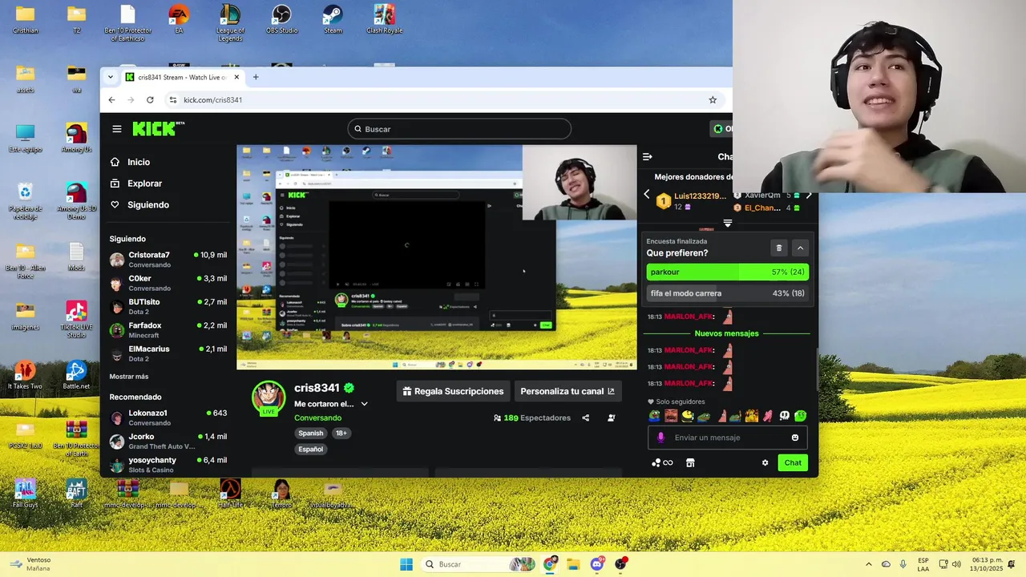Screen dimensions: 1026x577
Task: Delete the finished poll with the trash icon
Action: point(778,248)
